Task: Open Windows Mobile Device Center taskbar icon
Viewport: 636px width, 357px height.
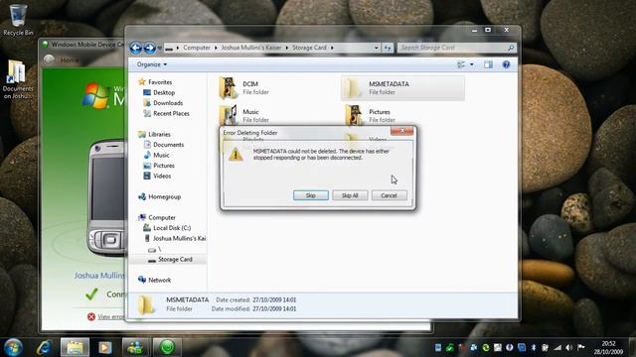Action: point(167,347)
